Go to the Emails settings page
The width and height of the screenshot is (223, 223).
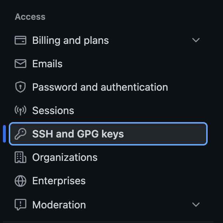click(x=48, y=64)
